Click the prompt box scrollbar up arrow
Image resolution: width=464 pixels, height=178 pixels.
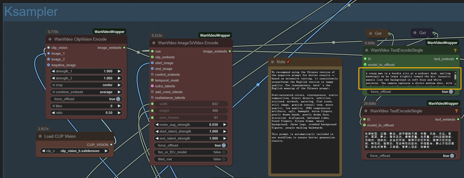pyautogui.click(x=455, y=73)
